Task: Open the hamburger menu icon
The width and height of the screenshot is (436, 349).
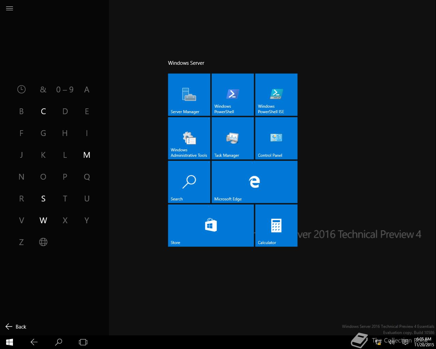Action: click(x=10, y=9)
